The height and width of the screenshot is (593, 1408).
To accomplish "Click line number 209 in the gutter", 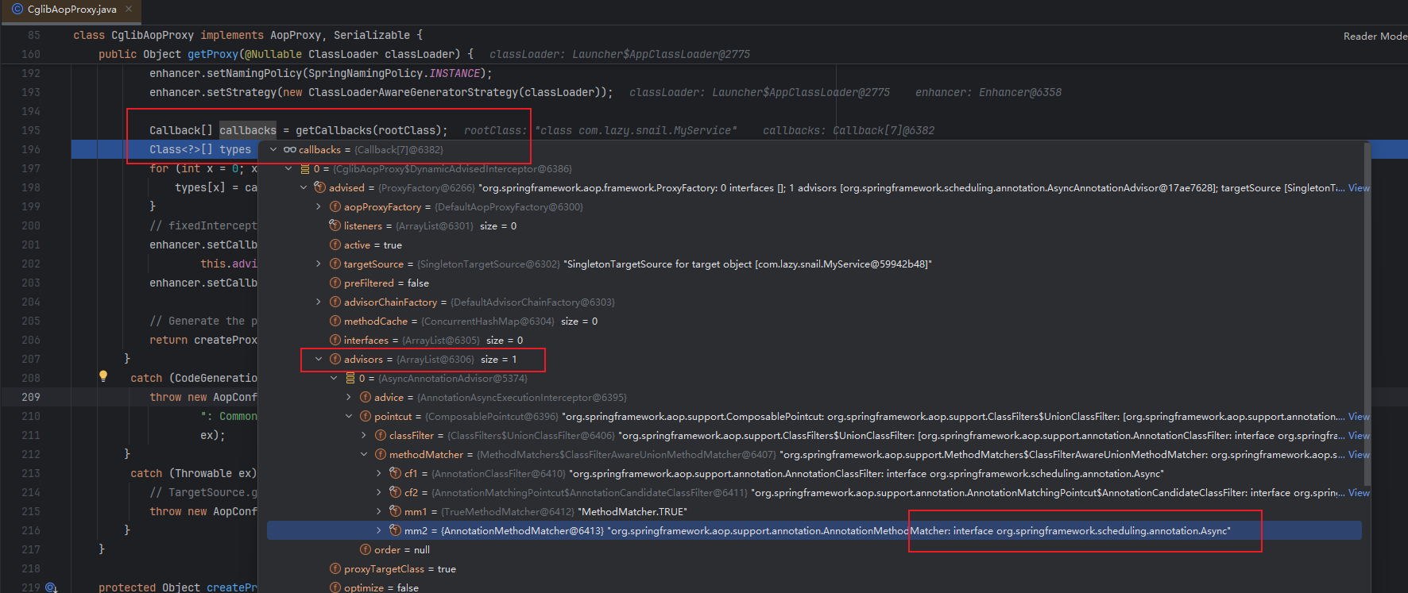I will [31, 397].
